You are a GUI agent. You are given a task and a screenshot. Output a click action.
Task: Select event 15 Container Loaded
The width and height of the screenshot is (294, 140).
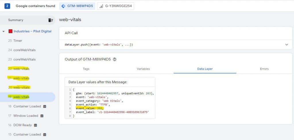point(24,134)
